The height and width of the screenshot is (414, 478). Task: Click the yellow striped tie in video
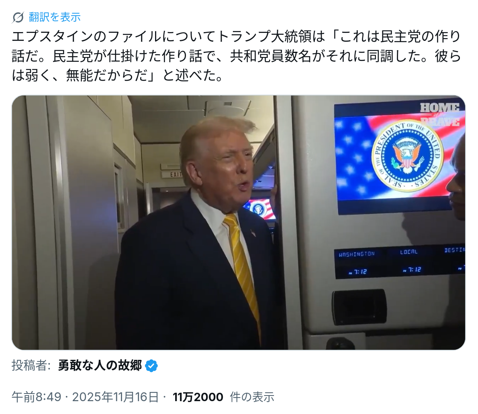[x=243, y=268]
